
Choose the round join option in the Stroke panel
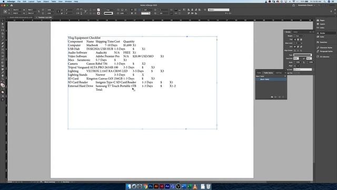(298, 46)
